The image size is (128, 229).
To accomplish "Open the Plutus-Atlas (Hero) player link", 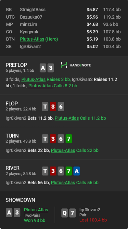I will coord(32,39).
